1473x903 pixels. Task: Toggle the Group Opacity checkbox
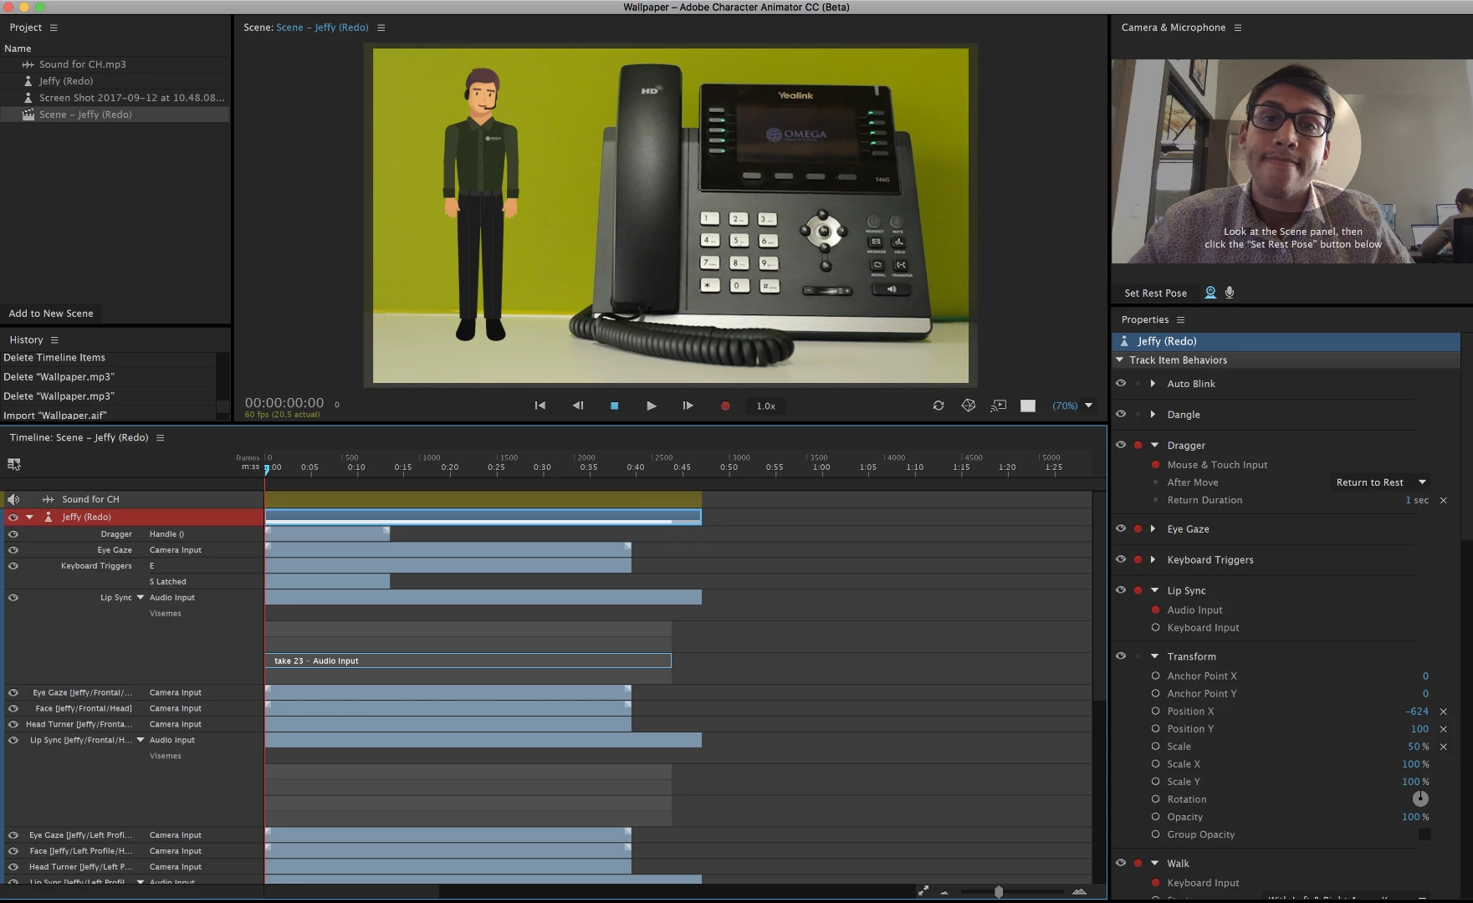pyautogui.click(x=1424, y=834)
